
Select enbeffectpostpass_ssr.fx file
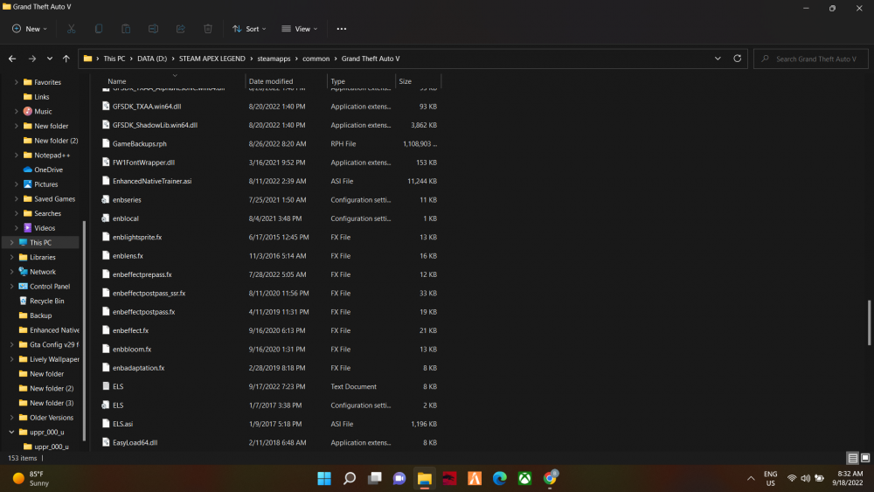pos(149,293)
